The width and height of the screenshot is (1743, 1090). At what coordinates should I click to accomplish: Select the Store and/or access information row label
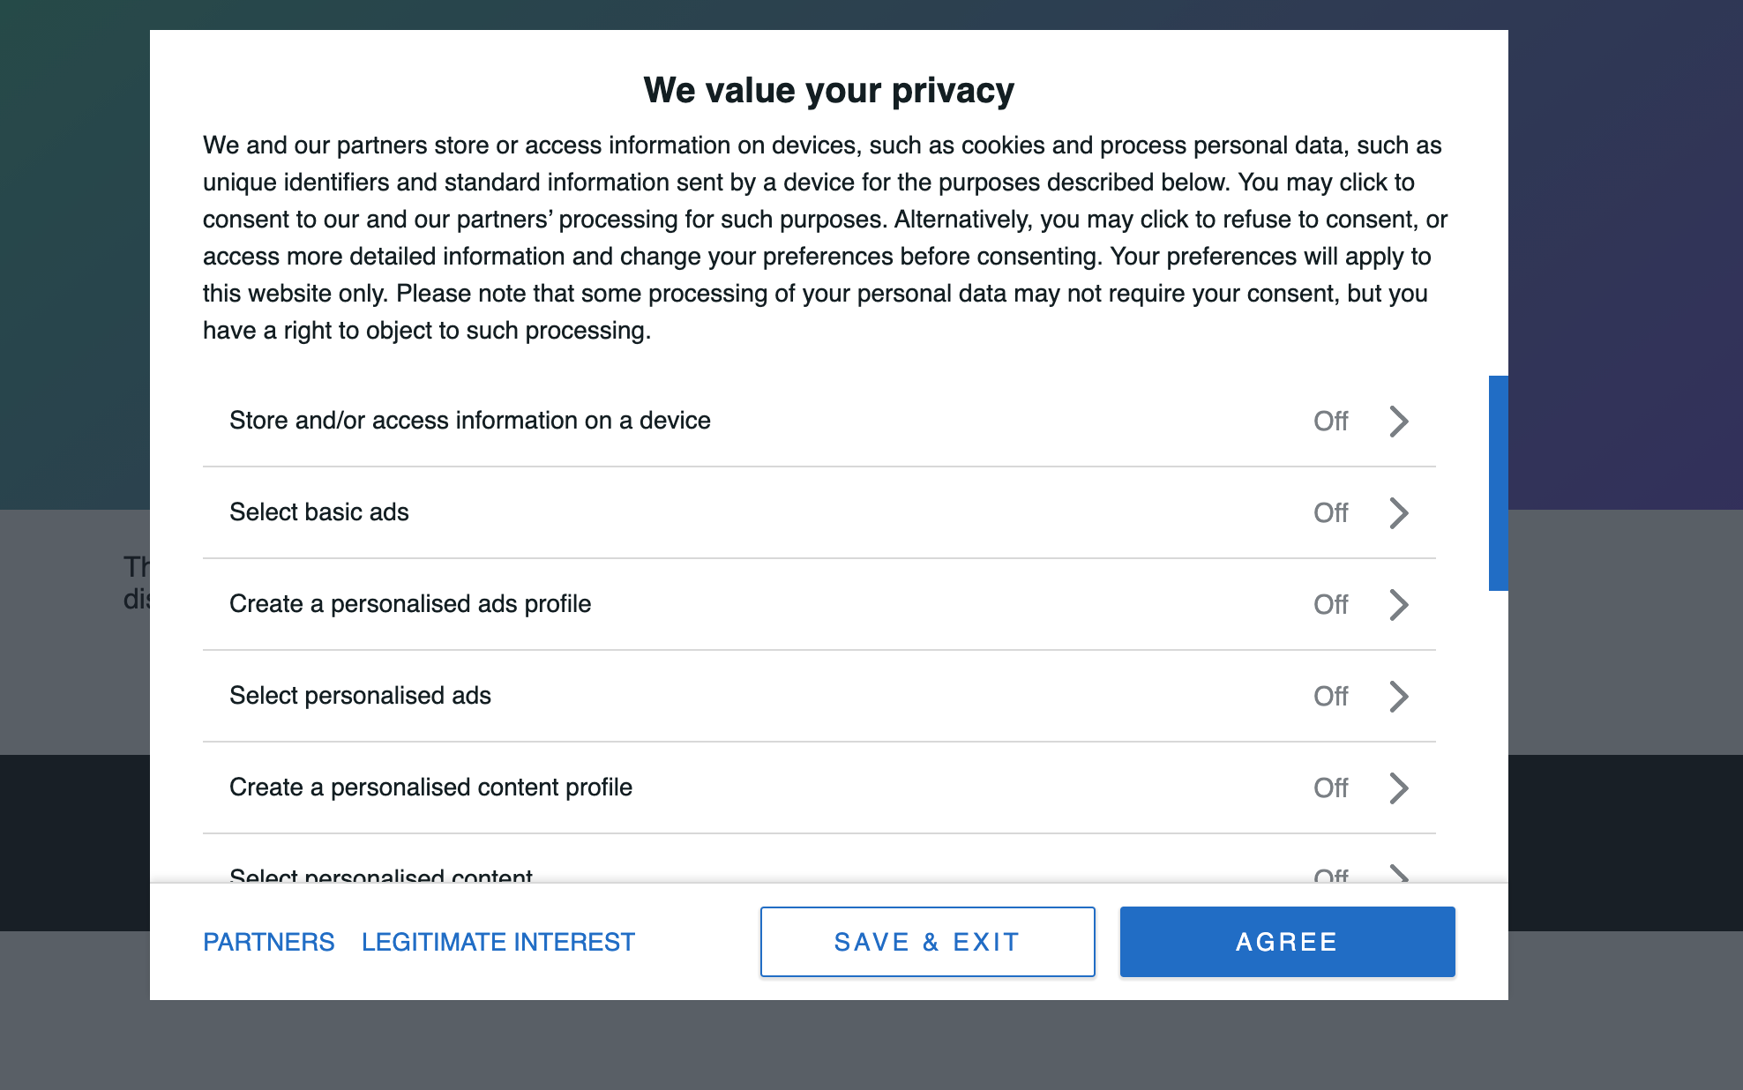[469, 421]
